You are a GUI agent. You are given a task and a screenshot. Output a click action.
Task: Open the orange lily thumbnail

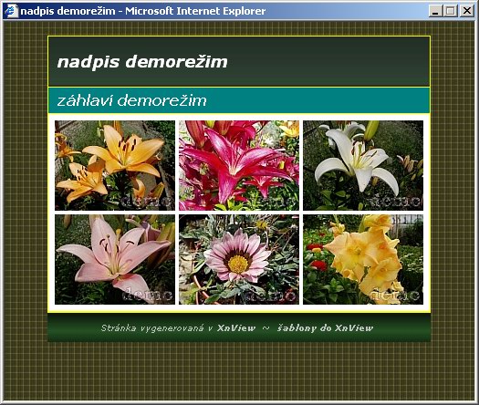pyautogui.click(x=115, y=165)
